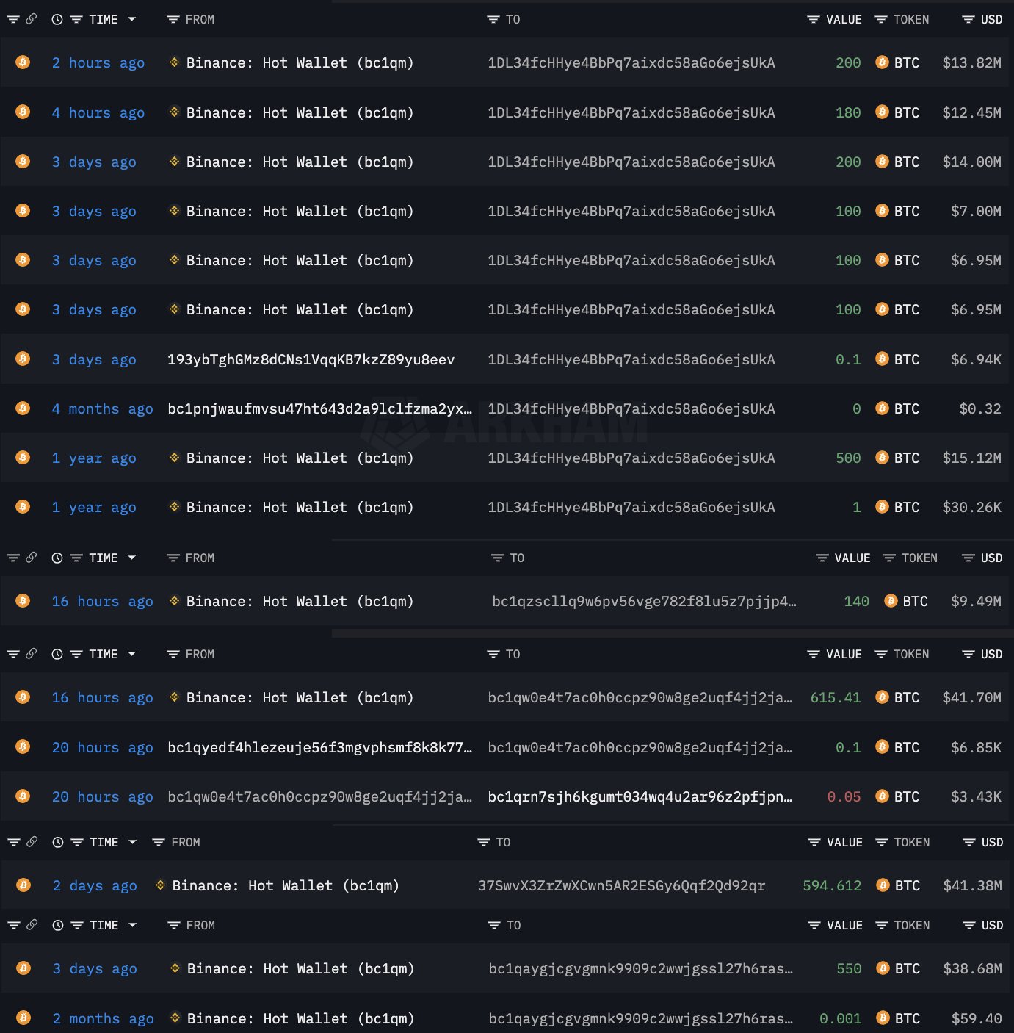Click the TO column filter above the 140 BTC row
The height and width of the screenshot is (1033, 1014).
point(498,558)
